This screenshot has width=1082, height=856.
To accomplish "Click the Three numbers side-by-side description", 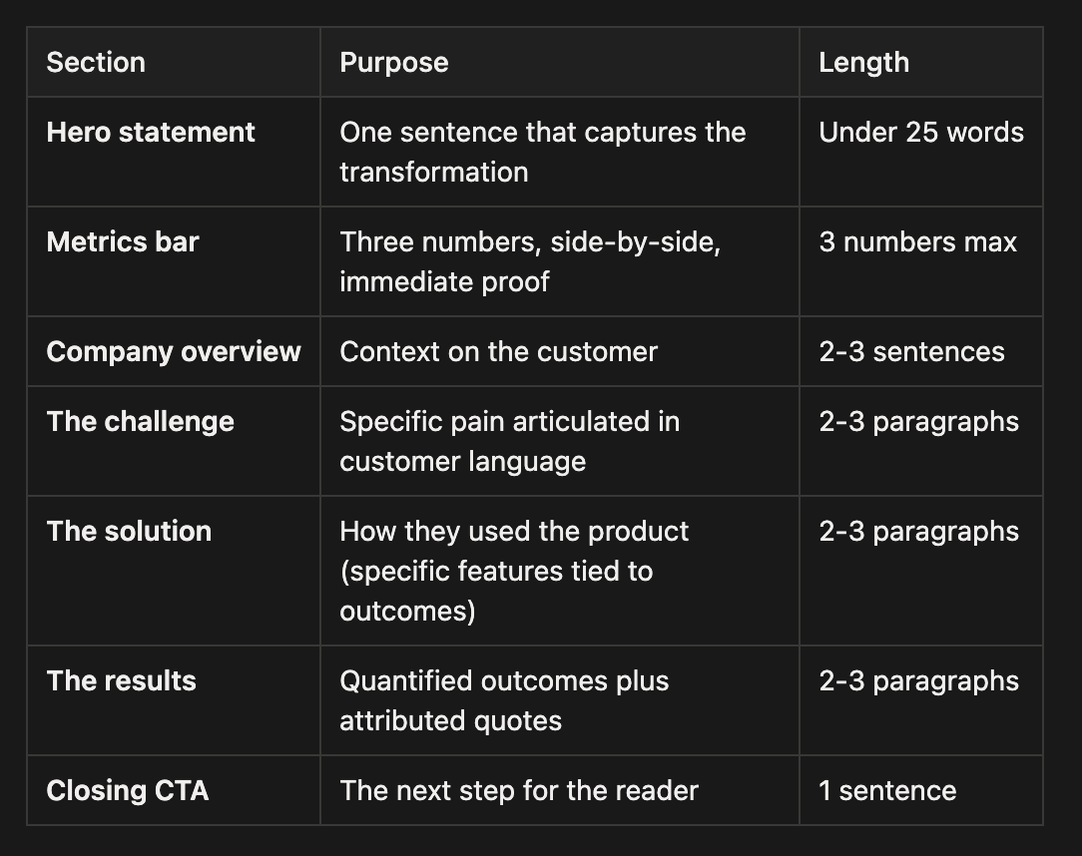I will pos(530,261).
